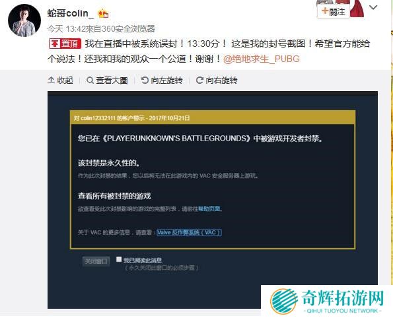Click the clockwise rotate icon
This screenshot has height=318, width=393.
(199, 80)
